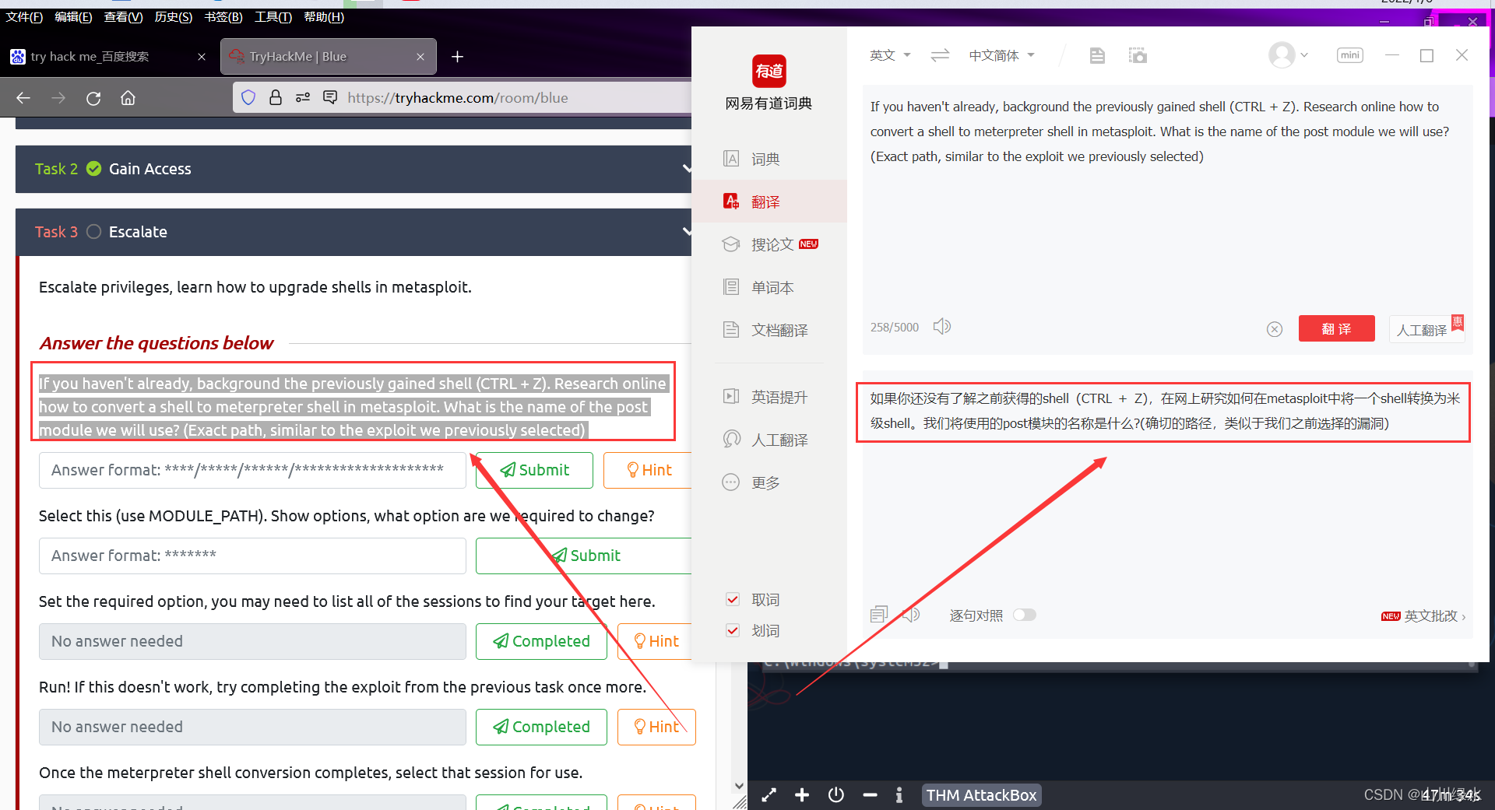The height and width of the screenshot is (810, 1495).
Task: Open the 查看 menu
Action: (124, 16)
